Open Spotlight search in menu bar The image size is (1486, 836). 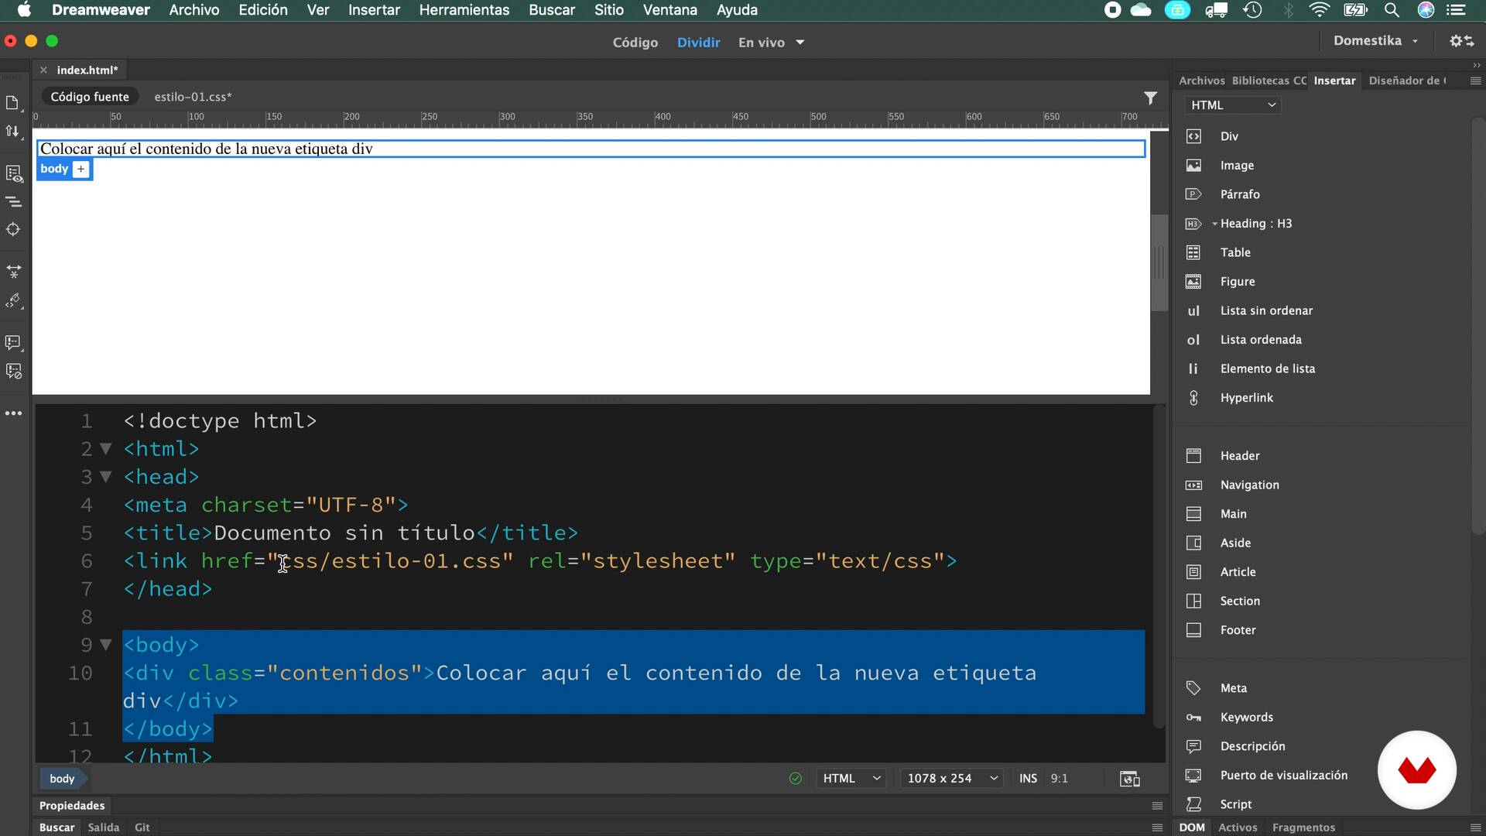tap(1392, 10)
